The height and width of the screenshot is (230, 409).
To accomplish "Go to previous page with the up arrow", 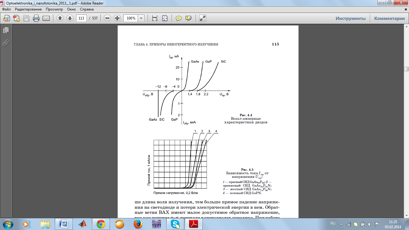I will [x=60, y=18].
